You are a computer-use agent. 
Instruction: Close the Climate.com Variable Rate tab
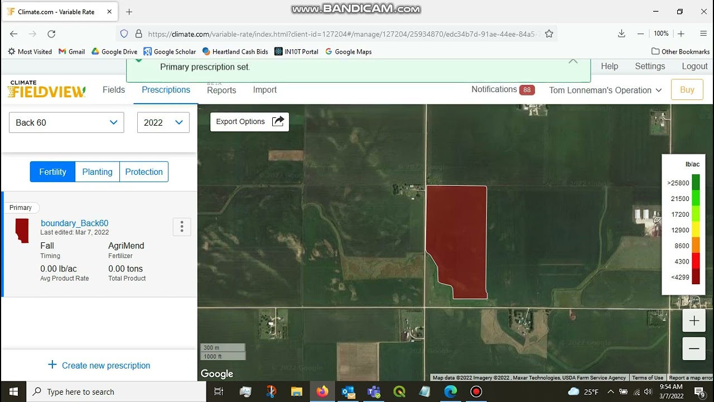(109, 12)
